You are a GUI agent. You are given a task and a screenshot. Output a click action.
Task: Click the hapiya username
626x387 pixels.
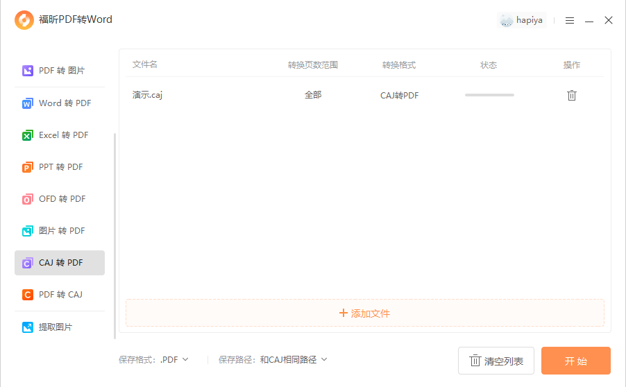530,20
